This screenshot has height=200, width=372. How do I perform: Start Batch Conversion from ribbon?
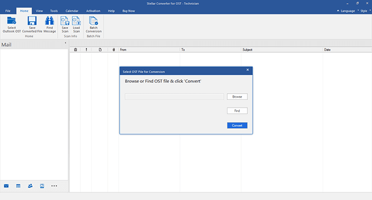[x=93, y=24]
